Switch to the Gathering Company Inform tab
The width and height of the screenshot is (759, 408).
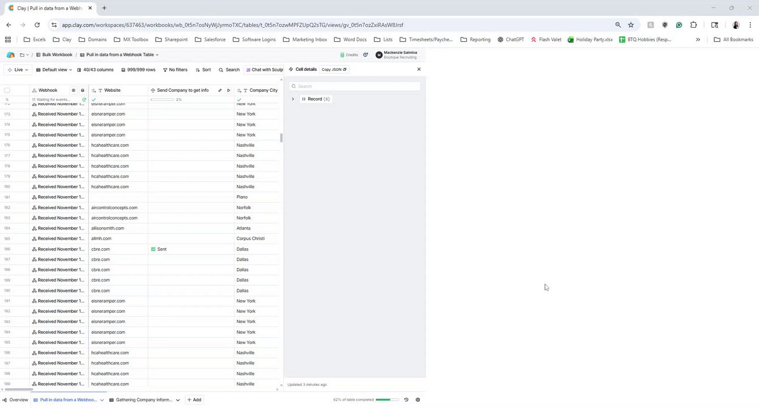144,400
